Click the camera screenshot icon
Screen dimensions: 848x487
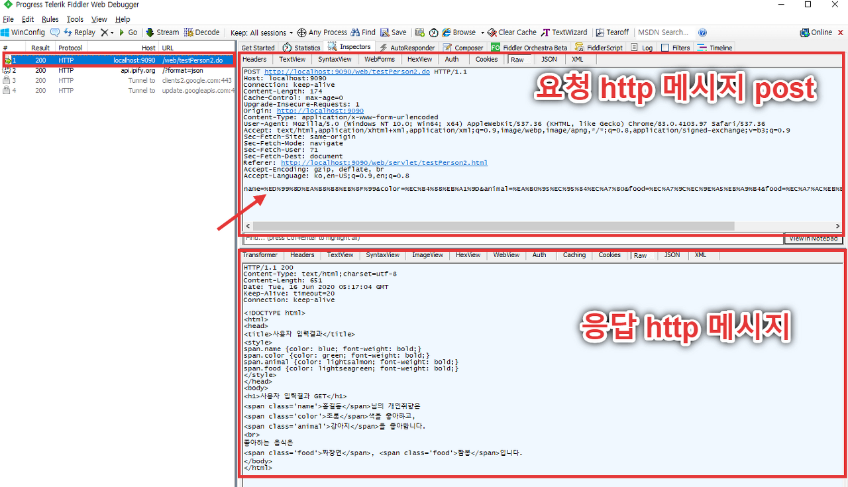coord(419,32)
